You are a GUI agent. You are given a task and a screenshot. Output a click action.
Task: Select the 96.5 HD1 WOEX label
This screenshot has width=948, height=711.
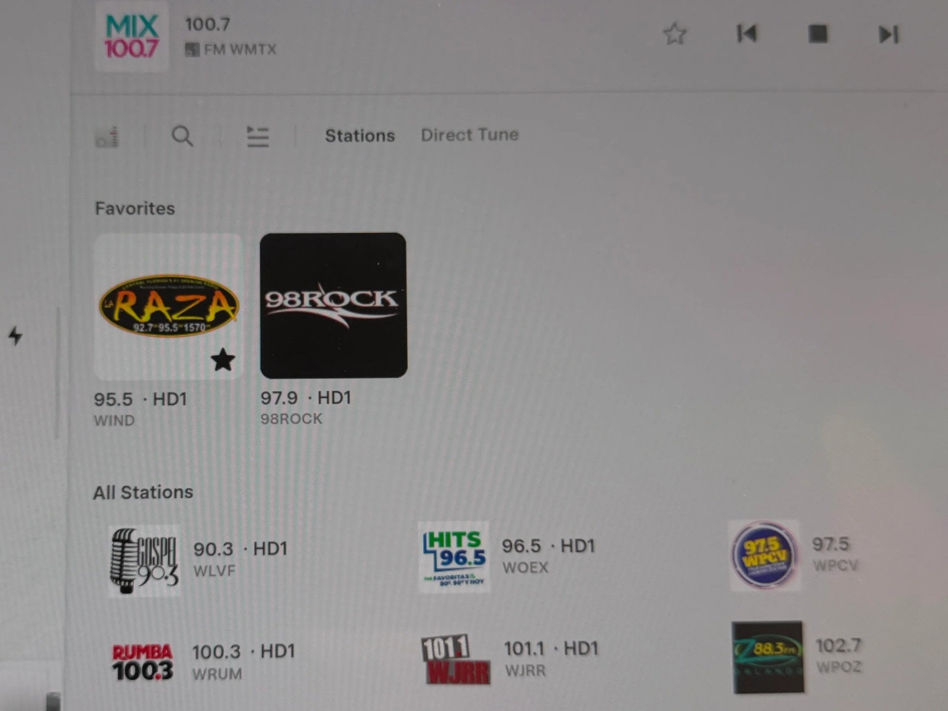pyautogui.click(x=549, y=556)
